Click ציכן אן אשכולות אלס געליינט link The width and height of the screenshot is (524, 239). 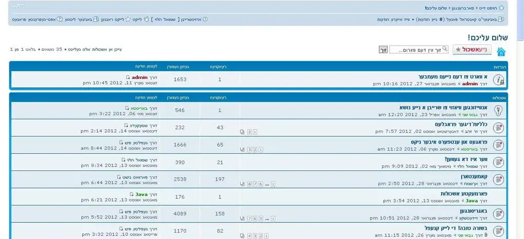95,49
